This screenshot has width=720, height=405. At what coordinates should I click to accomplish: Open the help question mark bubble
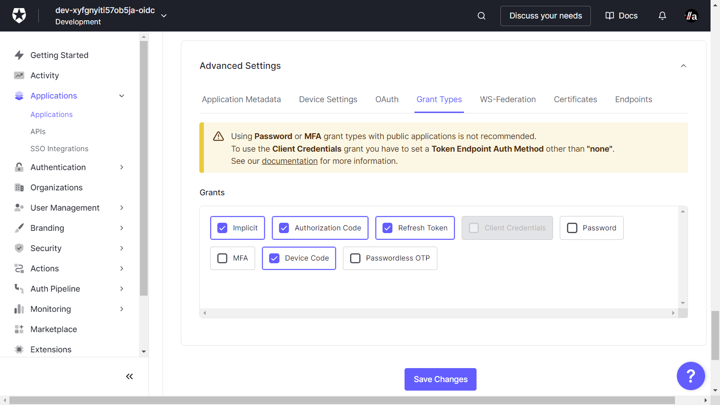[690, 376]
